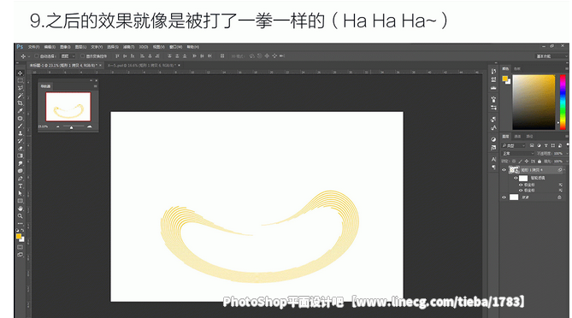The width and height of the screenshot is (572, 318).
Task: Select the Zoom tool
Action: tap(20, 216)
